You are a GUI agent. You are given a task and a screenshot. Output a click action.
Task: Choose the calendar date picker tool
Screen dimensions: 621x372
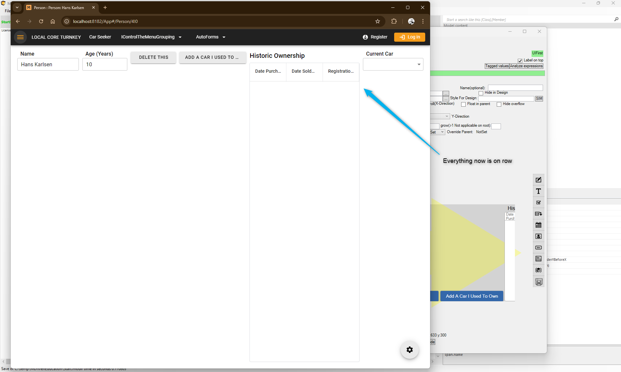tap(538, 225)
